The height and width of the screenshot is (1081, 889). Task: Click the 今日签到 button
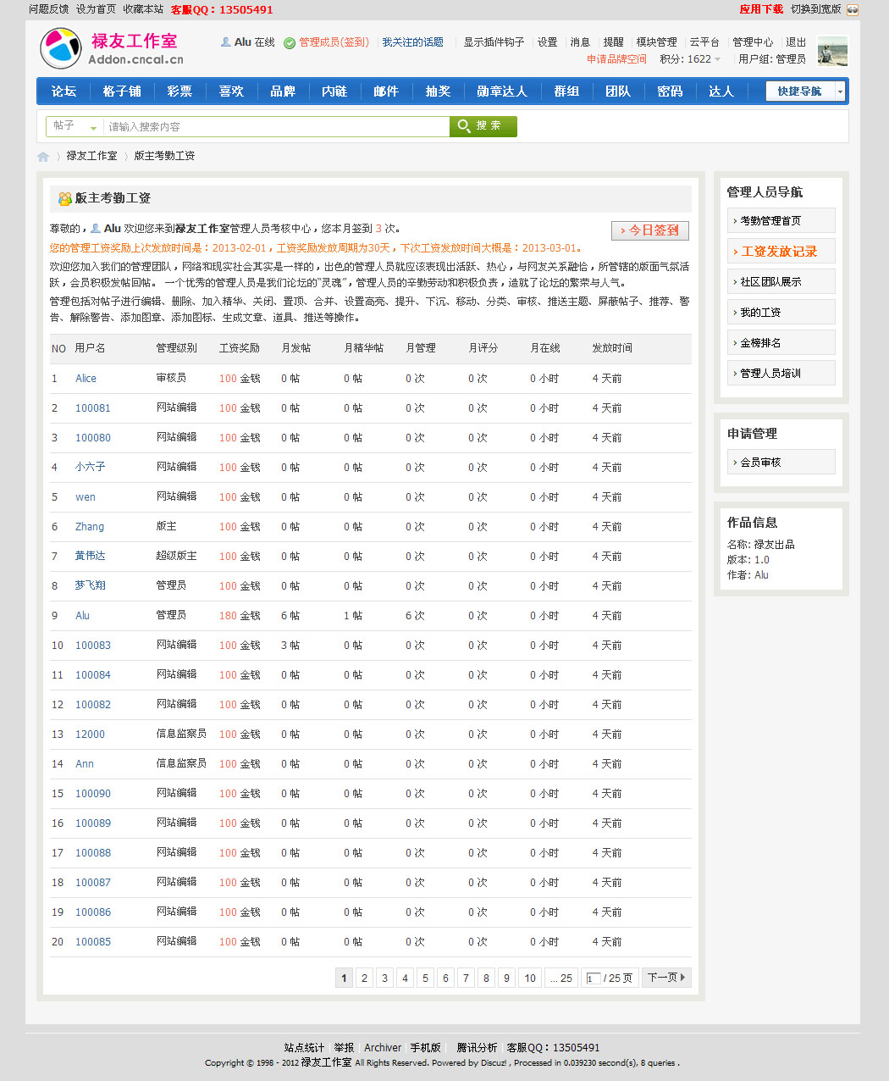click(x=650, y=230)
